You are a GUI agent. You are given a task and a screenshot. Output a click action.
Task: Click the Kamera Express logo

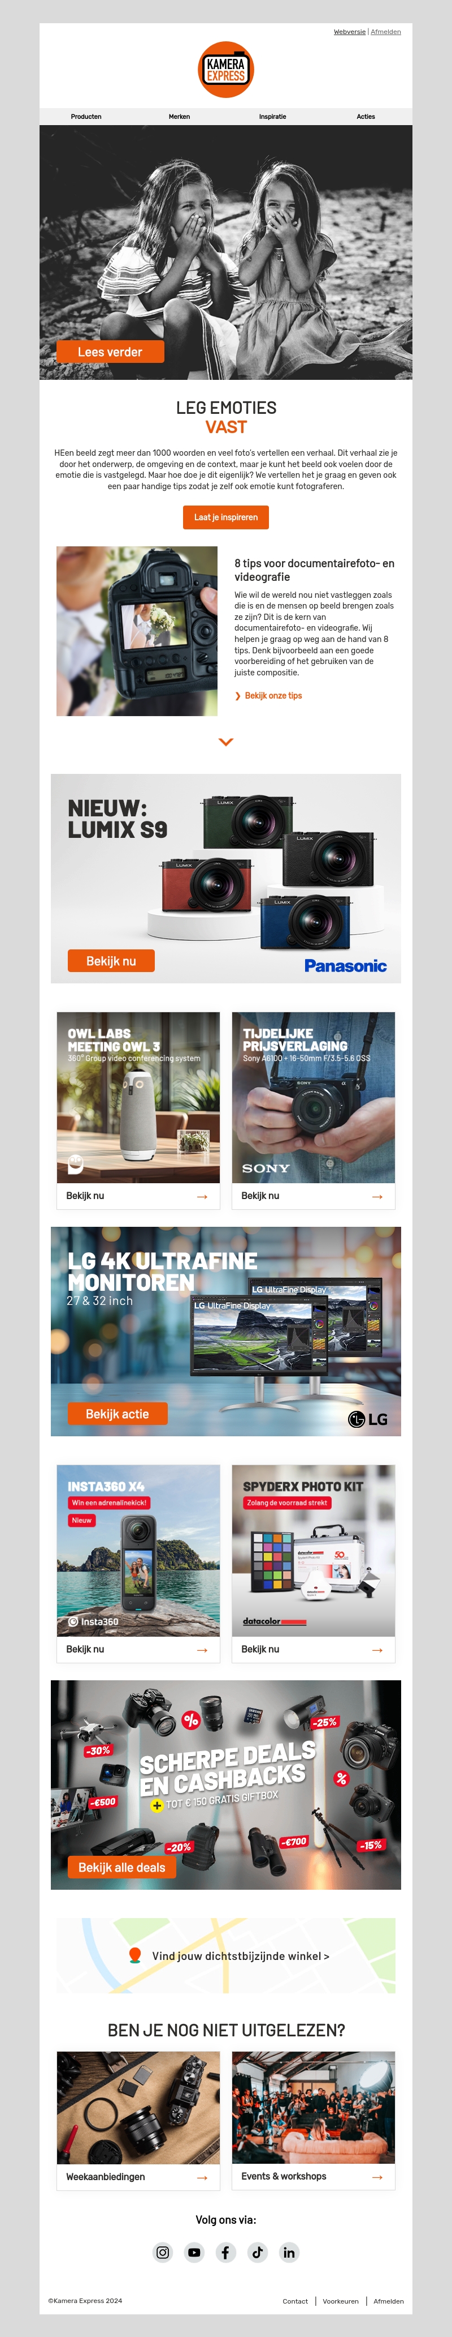(225, 69)
